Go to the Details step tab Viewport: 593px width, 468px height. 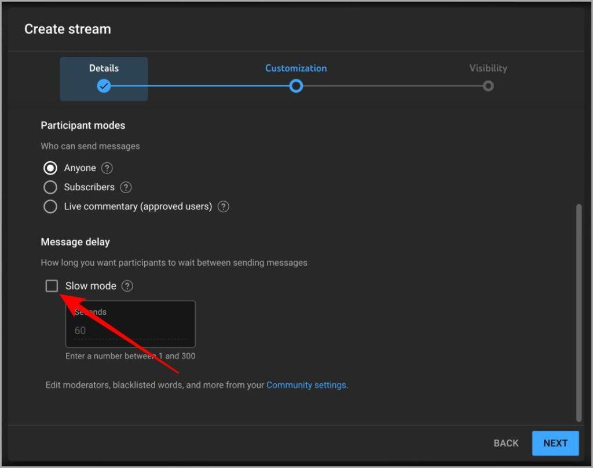[104, 79]
